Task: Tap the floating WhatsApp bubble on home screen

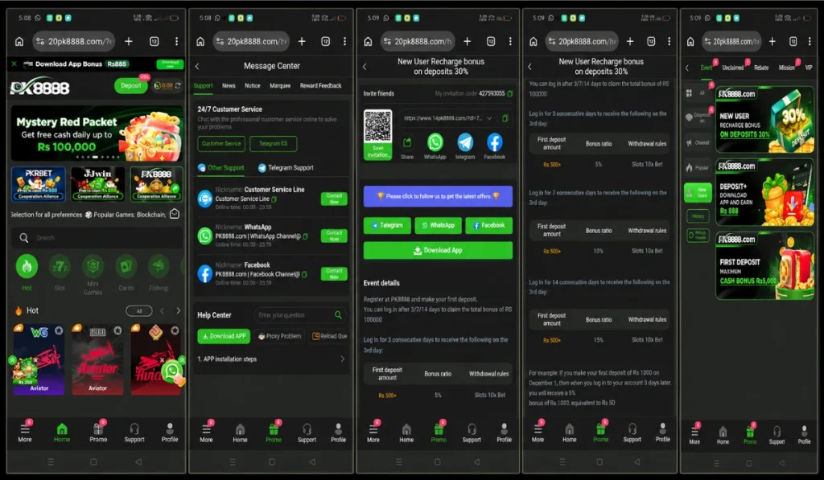Action: 172,371
